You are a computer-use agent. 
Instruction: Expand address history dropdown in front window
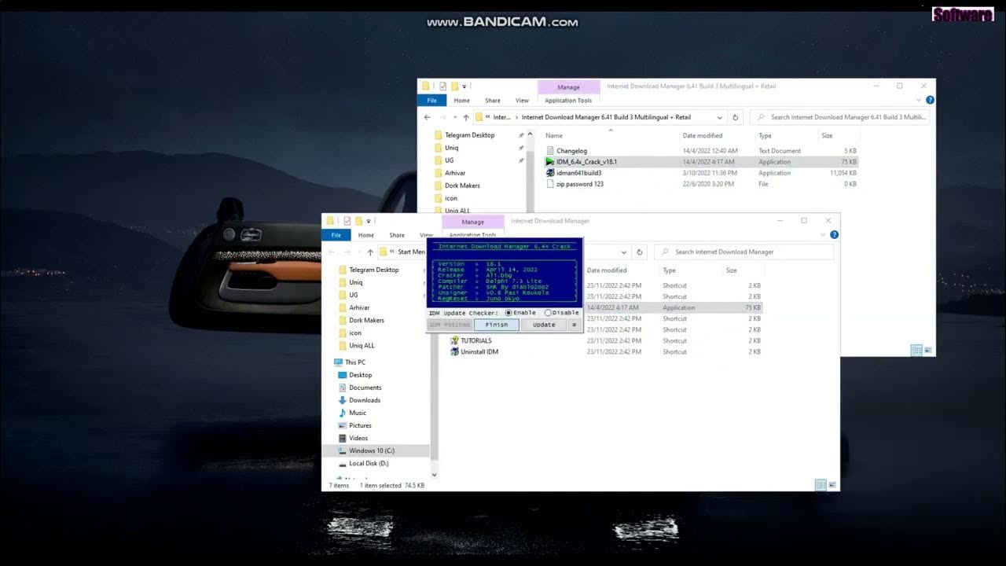pos(623,252)
